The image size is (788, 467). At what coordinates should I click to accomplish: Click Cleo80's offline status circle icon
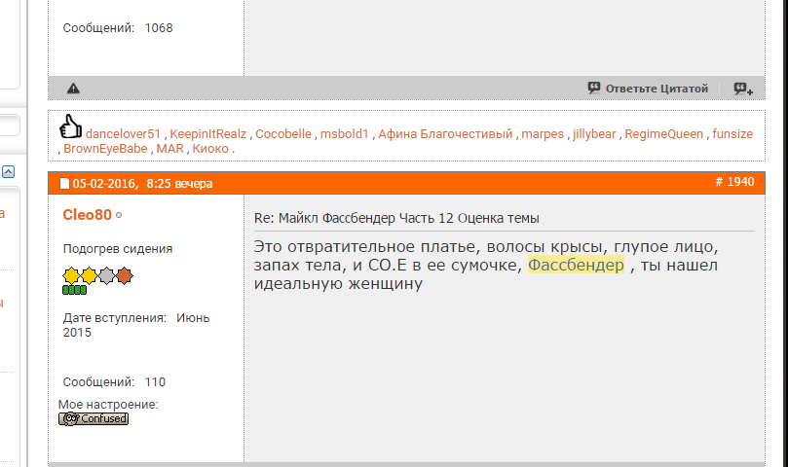tap(119, 215)
